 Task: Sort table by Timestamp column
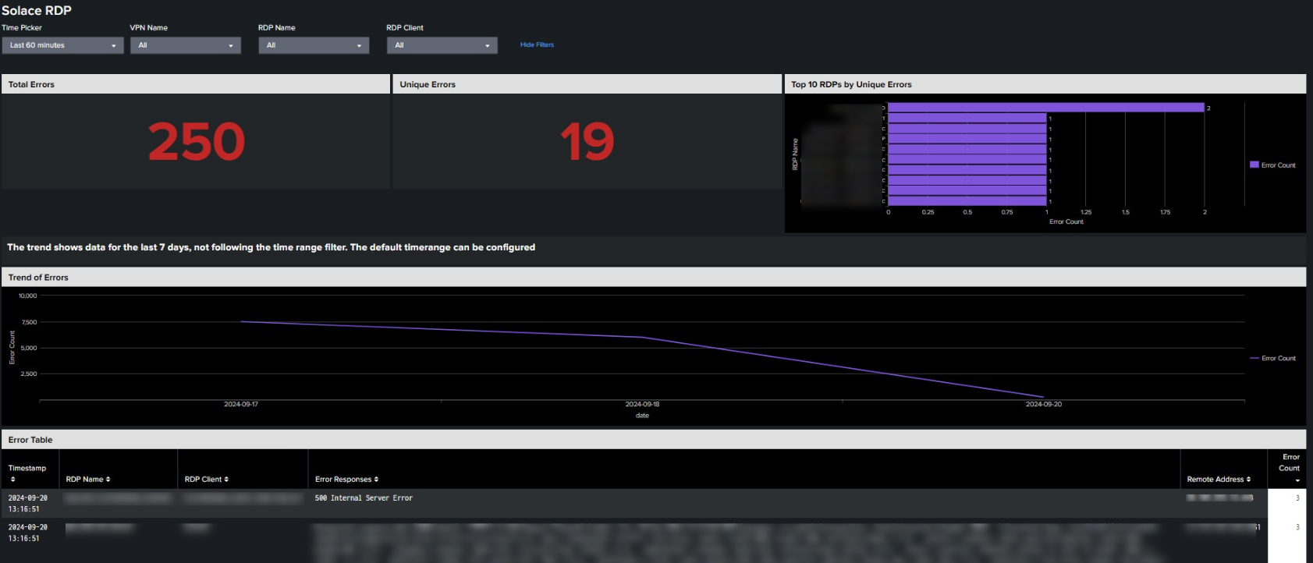(27, 473)
